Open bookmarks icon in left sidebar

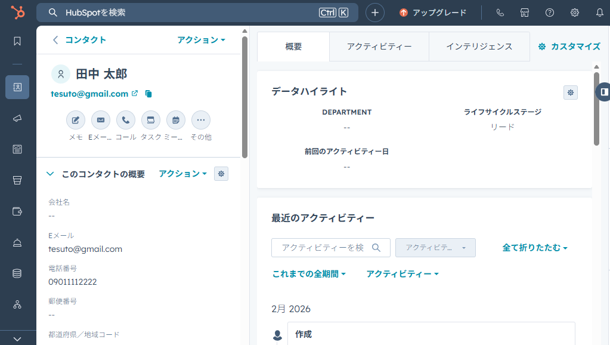(x=17, y=41)
